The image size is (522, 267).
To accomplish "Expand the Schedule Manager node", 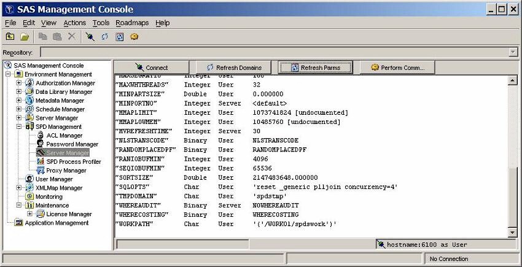I will click(x=18, y=109).
